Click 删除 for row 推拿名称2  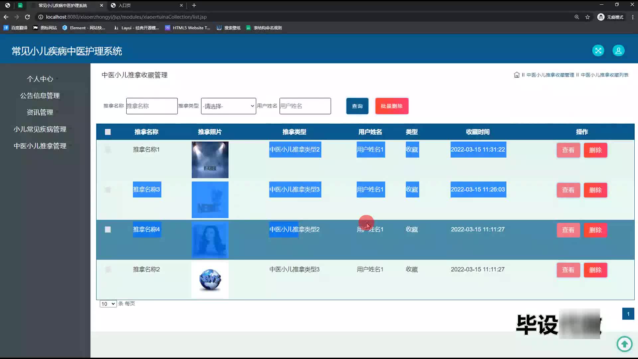(595, 270)
